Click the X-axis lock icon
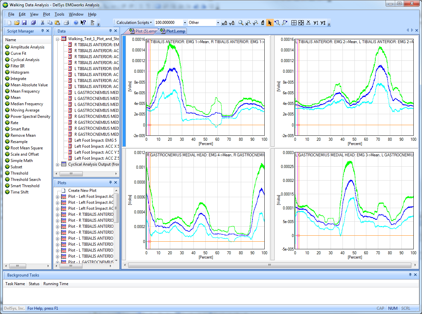Image resolution: width=422 pixels, height=314 pixels. point(224,23)
